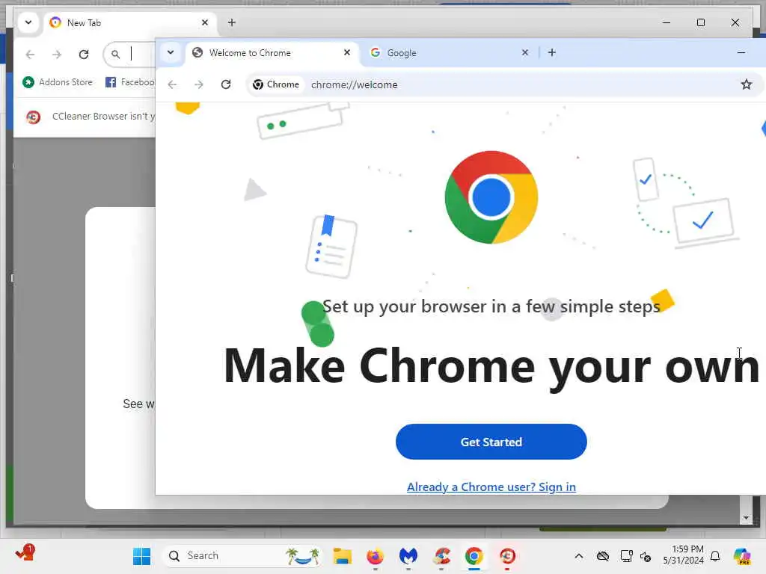Click CCleaner Browser search address field

coord(129,54)
